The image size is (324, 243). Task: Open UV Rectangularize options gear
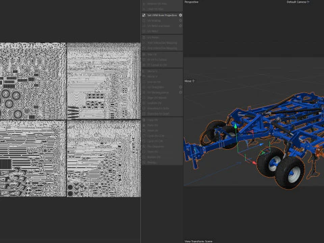(x=180, y=92)
